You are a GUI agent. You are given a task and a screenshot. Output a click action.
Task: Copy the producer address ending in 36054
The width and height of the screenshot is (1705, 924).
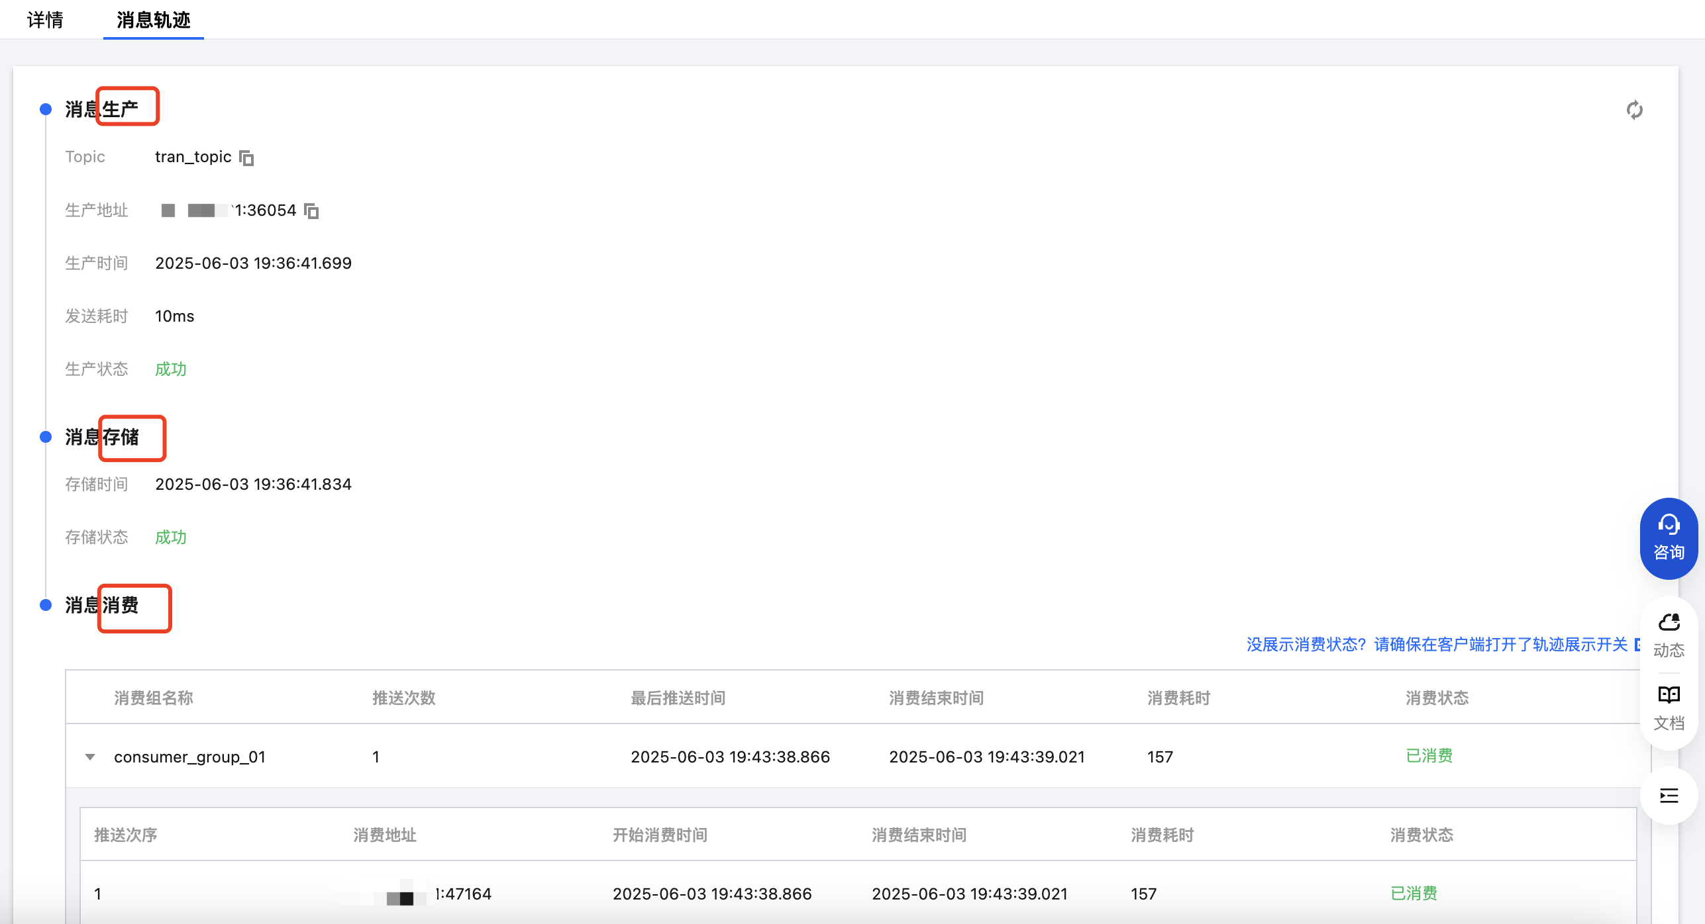pyautogui.click(x=311, y=211)
